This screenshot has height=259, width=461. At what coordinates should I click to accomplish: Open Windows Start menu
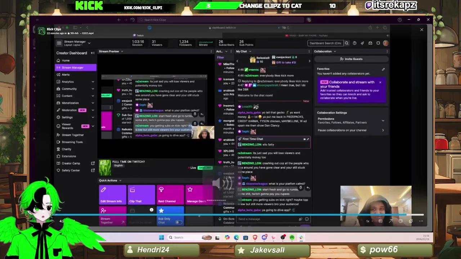coord(161,237)
